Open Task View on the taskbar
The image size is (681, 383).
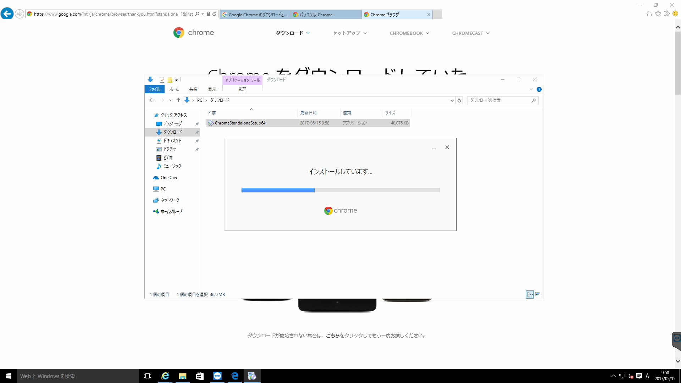pos(148,376)
